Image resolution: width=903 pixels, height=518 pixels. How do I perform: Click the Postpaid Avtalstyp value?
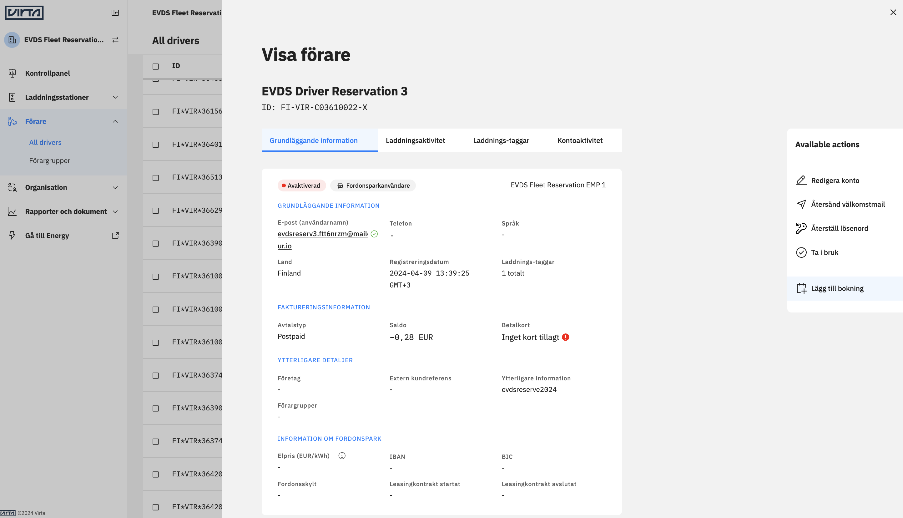tap(291, 337)
